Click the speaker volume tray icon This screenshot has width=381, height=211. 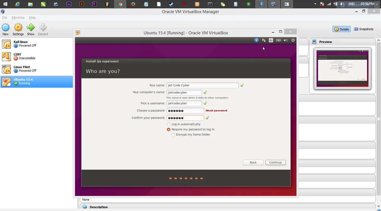click(x=342, y=4)
